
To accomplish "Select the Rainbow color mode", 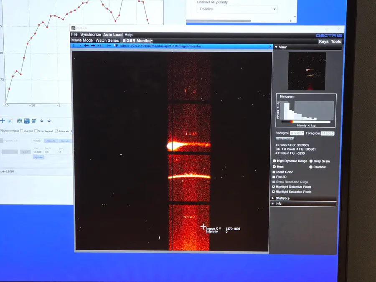I will [x=311, y=167].
